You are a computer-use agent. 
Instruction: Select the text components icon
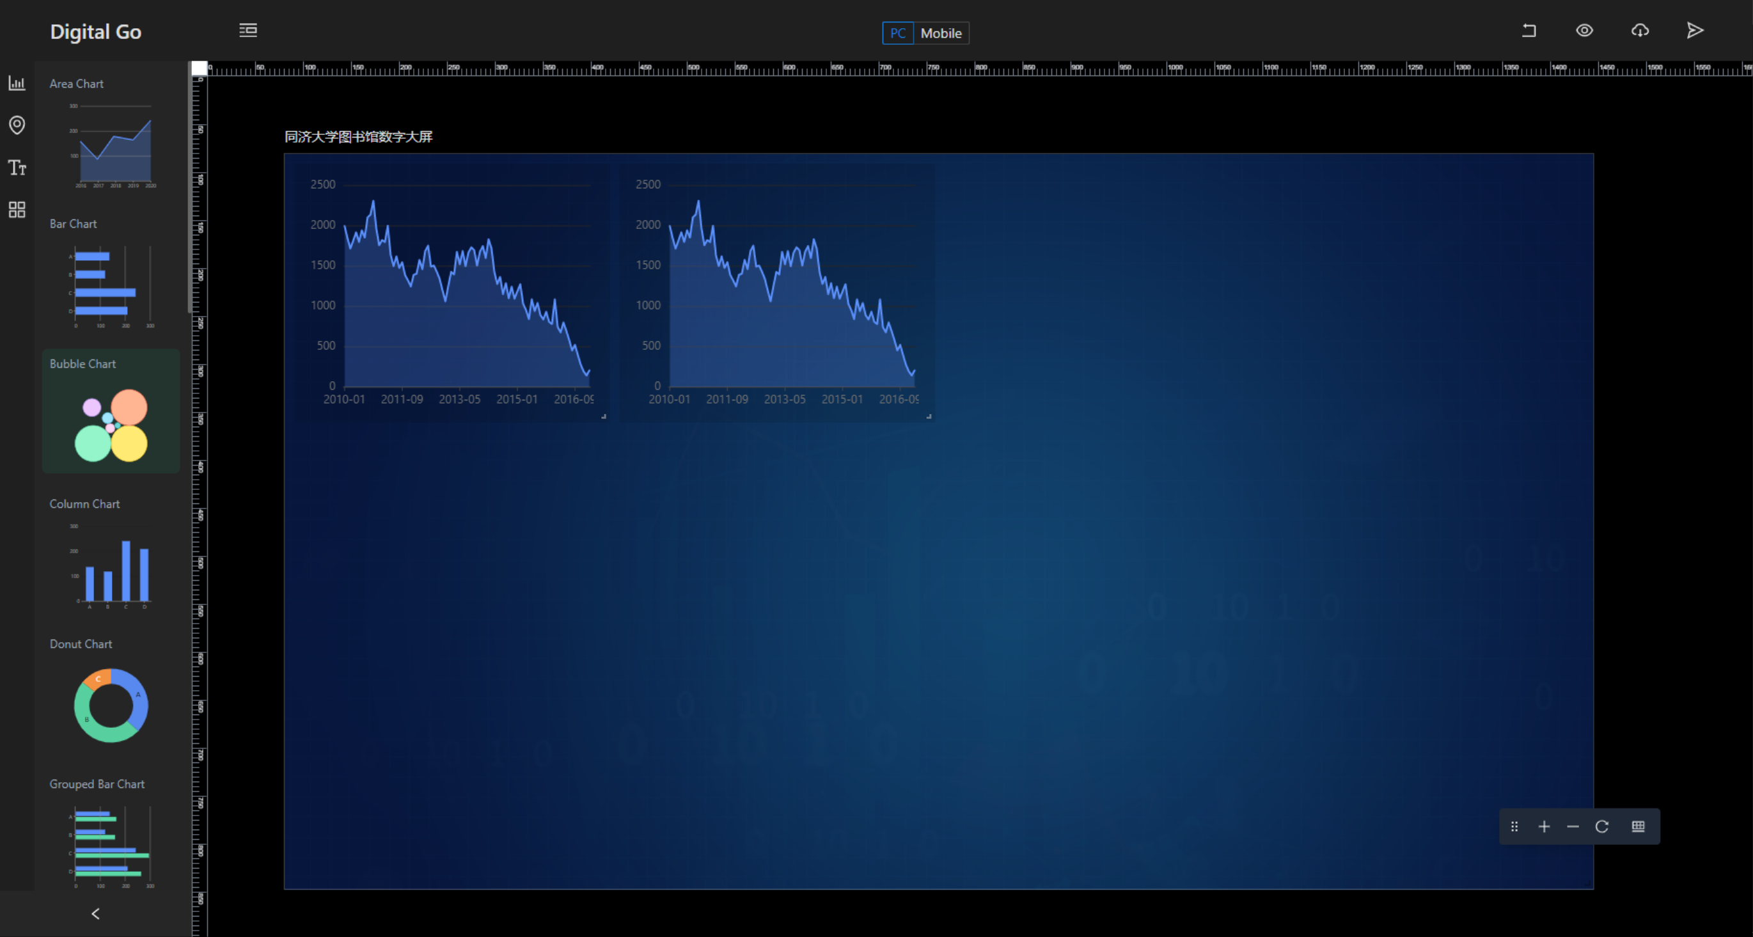[17, 168]
